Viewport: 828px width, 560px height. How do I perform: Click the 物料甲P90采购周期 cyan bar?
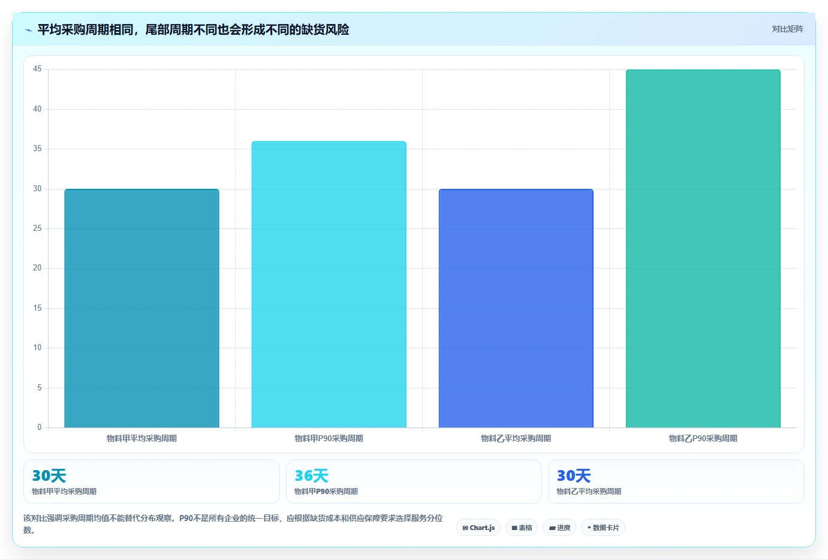point(329,284)
